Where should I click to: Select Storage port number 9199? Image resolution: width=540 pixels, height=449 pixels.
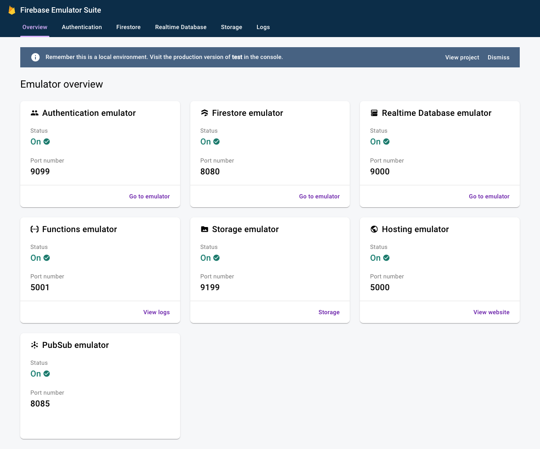click(210, 287)
